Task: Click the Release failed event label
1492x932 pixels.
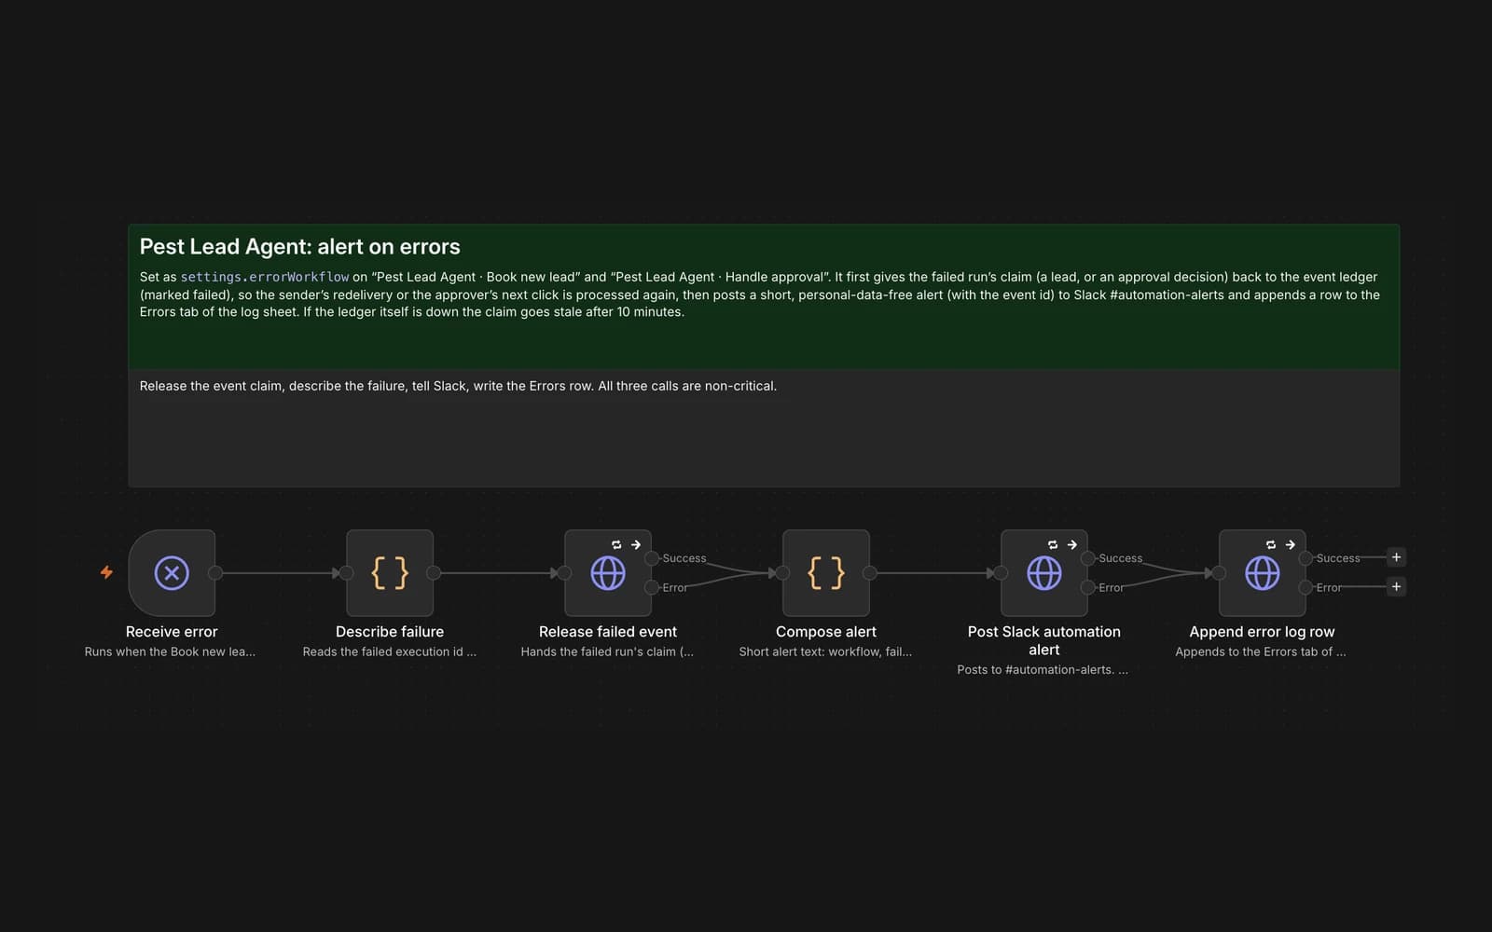Action: pos(608,632)
